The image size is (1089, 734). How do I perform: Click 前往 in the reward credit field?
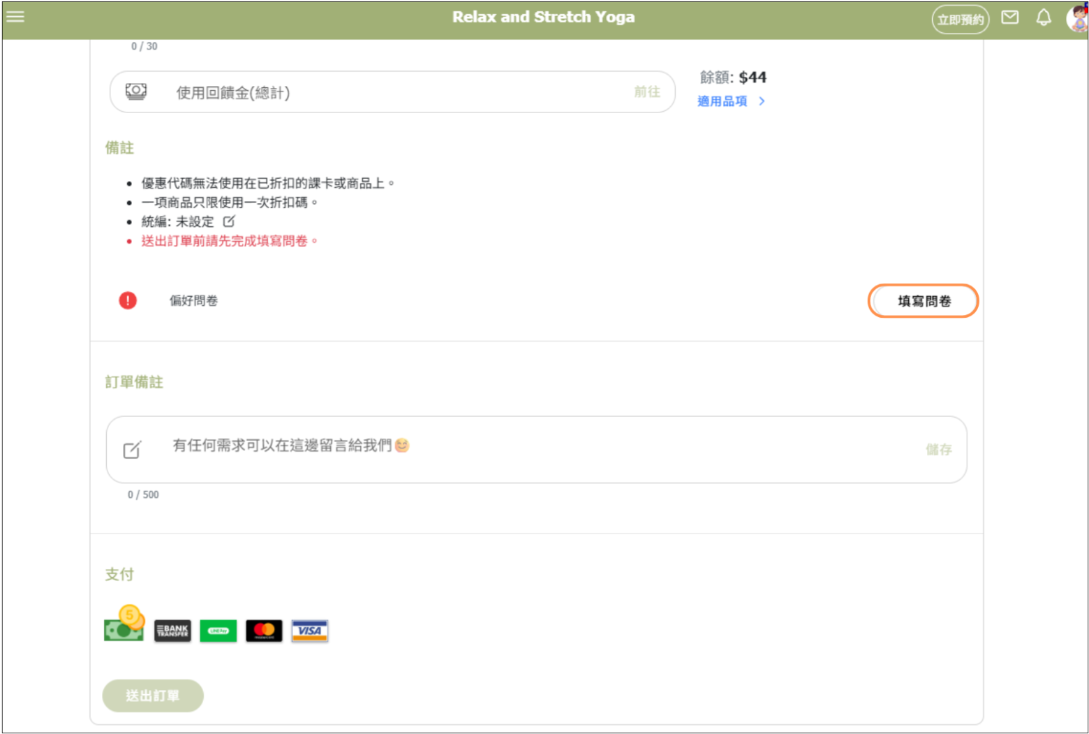(x=646, y=91)
